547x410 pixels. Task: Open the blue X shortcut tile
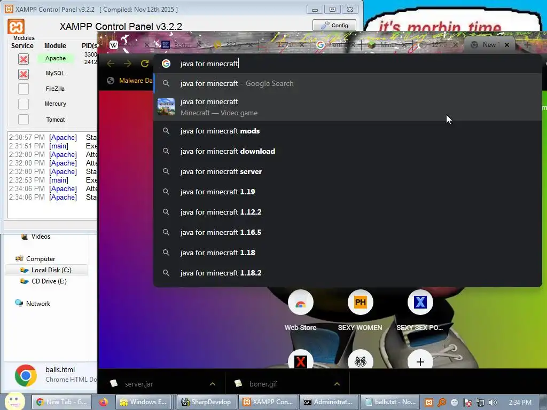420,303
